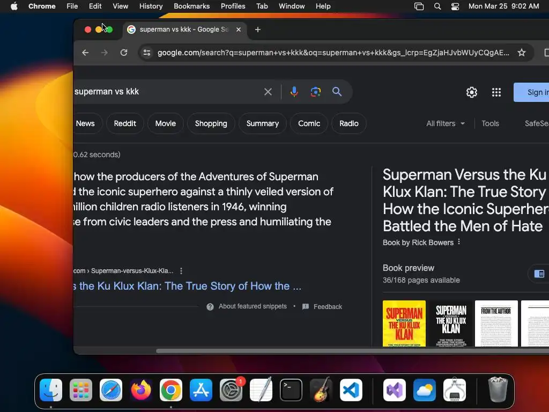The width and height of the screenshot is (549, 412).
Task: Bookmark this page with the star icon
Action: point(522,53)
